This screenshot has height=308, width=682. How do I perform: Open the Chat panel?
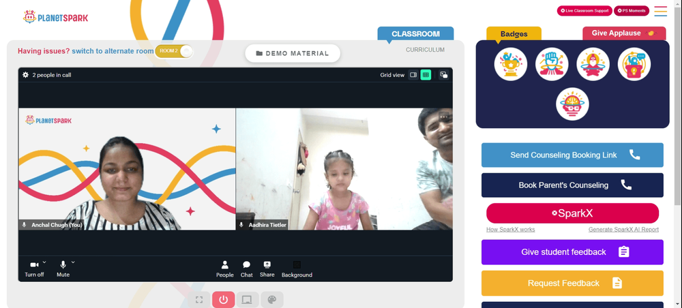(247, 269)
